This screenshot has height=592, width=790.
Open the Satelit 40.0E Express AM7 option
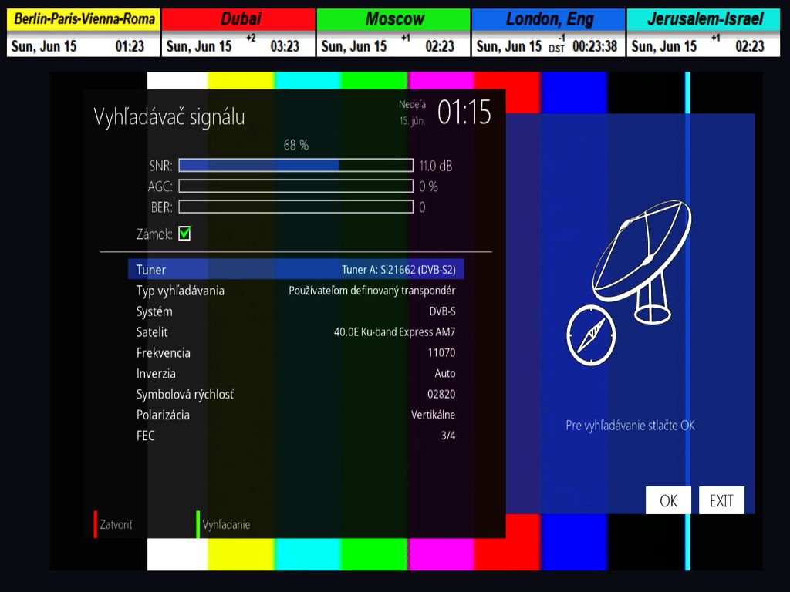click(x=295, y=332)
